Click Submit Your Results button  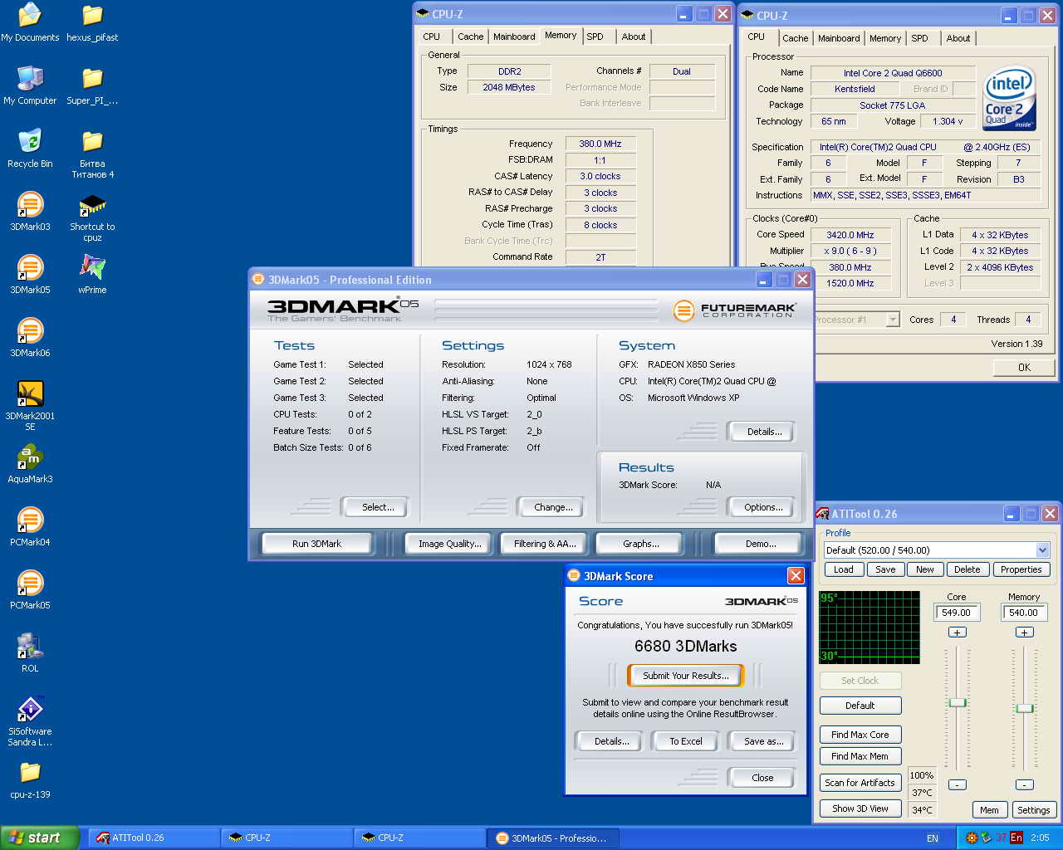(685, 676)
